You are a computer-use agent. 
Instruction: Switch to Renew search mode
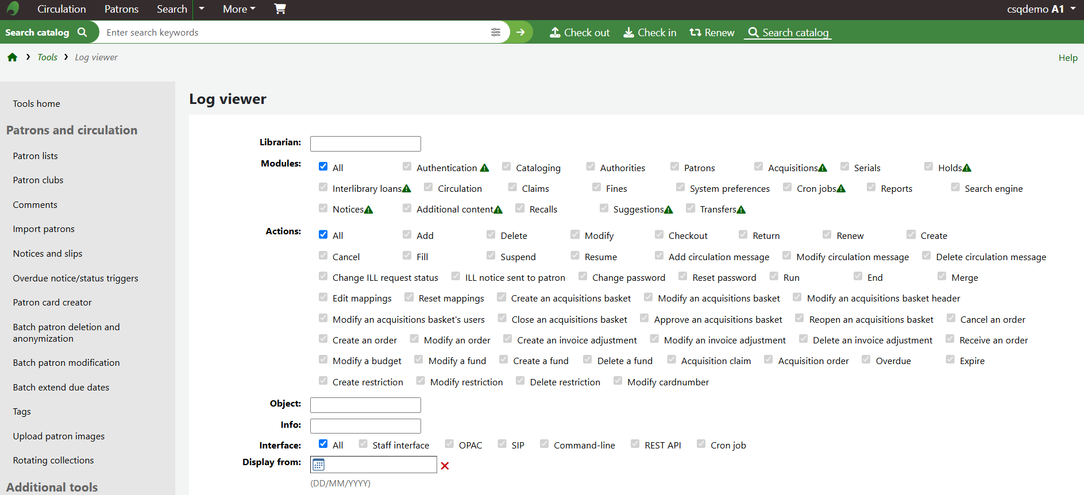712,33
